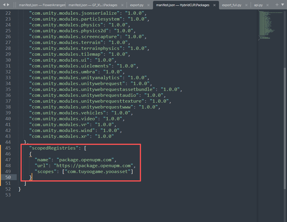Open the tab list dropdown arrow
Image resolution: width=287 pixels, height=222 pixels.
[282, 5]
